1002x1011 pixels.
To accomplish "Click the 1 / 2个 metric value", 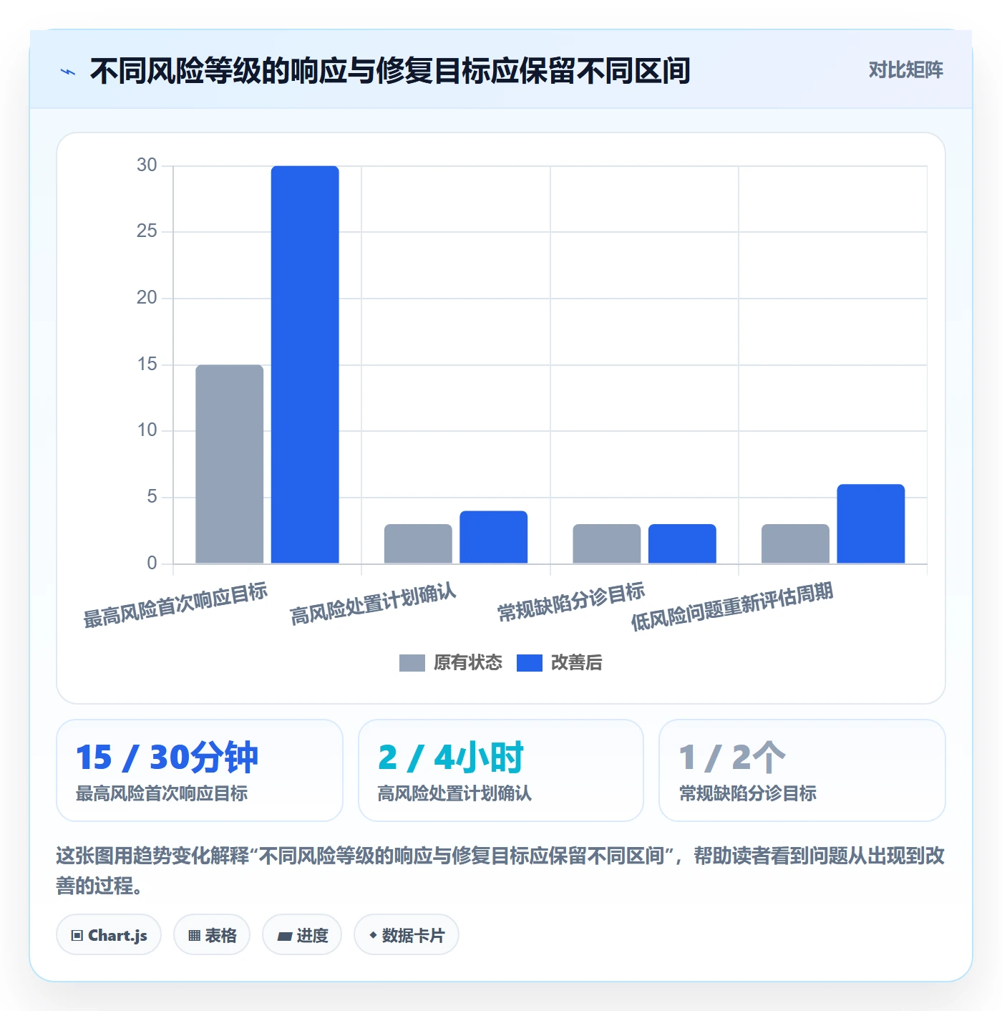I will click(x=732, y=757).
